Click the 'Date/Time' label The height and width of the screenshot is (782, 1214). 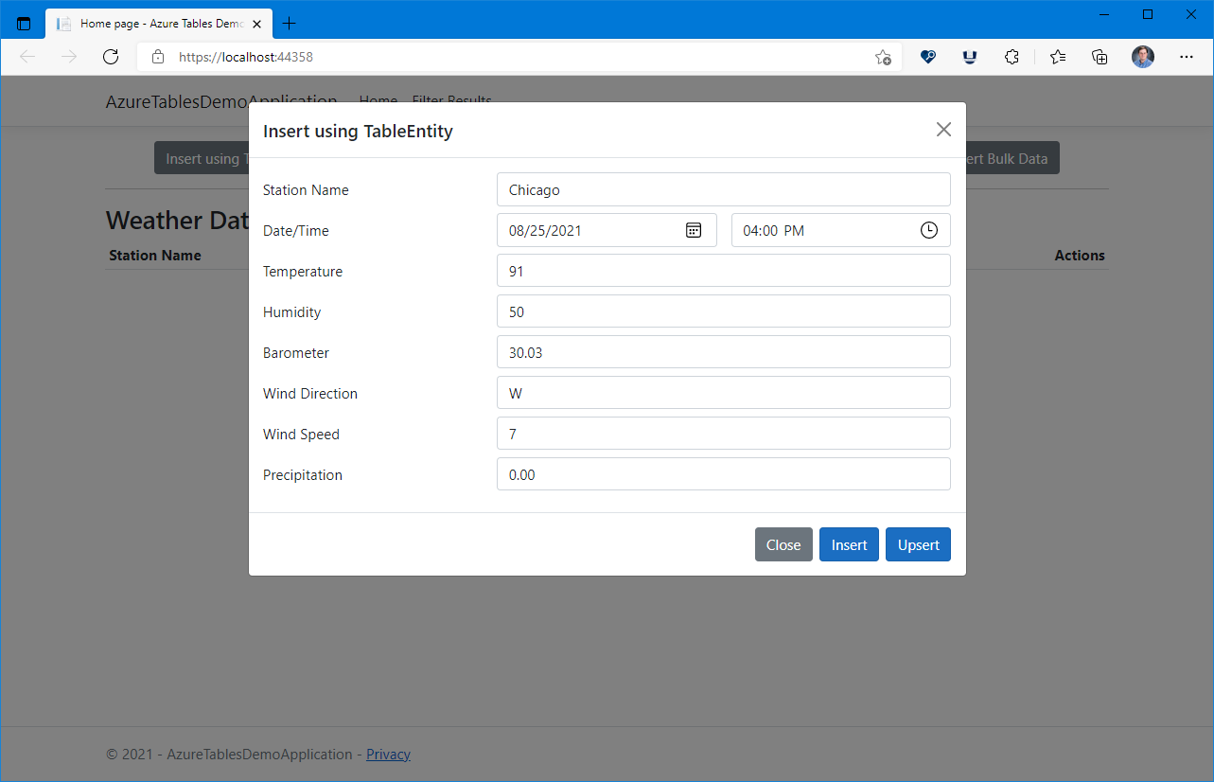pos(296,231)
